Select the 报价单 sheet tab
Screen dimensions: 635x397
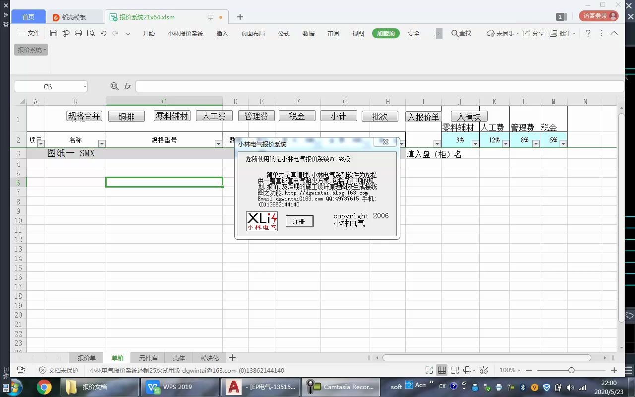tap(86, 358)
